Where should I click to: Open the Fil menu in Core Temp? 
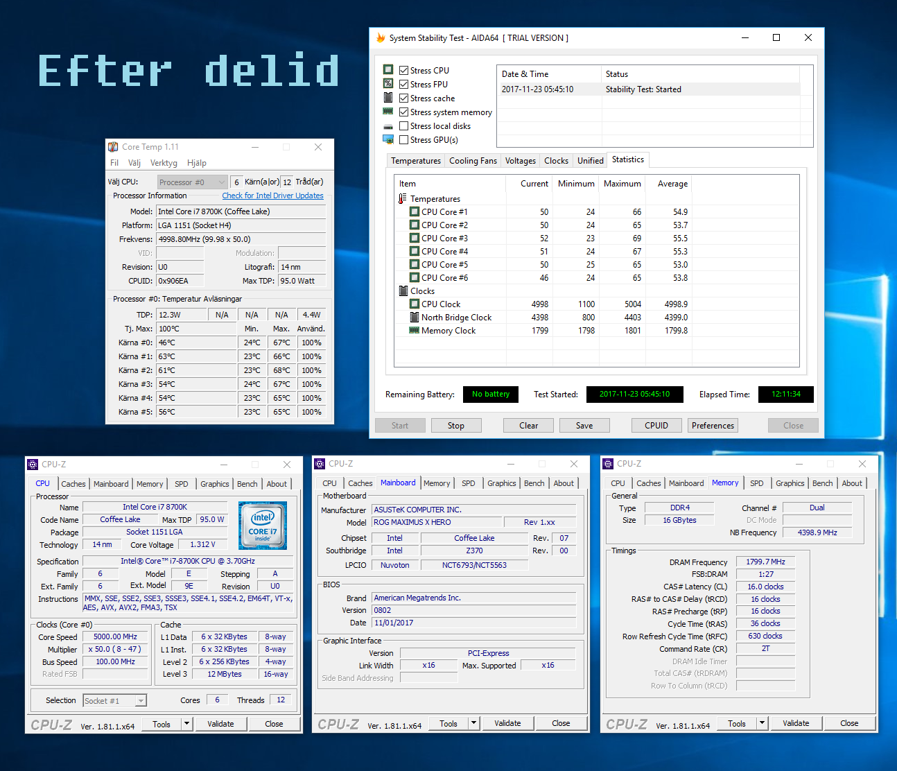coord(114,163)
